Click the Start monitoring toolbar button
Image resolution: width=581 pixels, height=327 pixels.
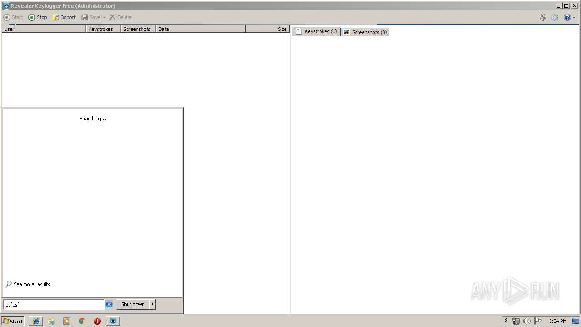point(13,17)
